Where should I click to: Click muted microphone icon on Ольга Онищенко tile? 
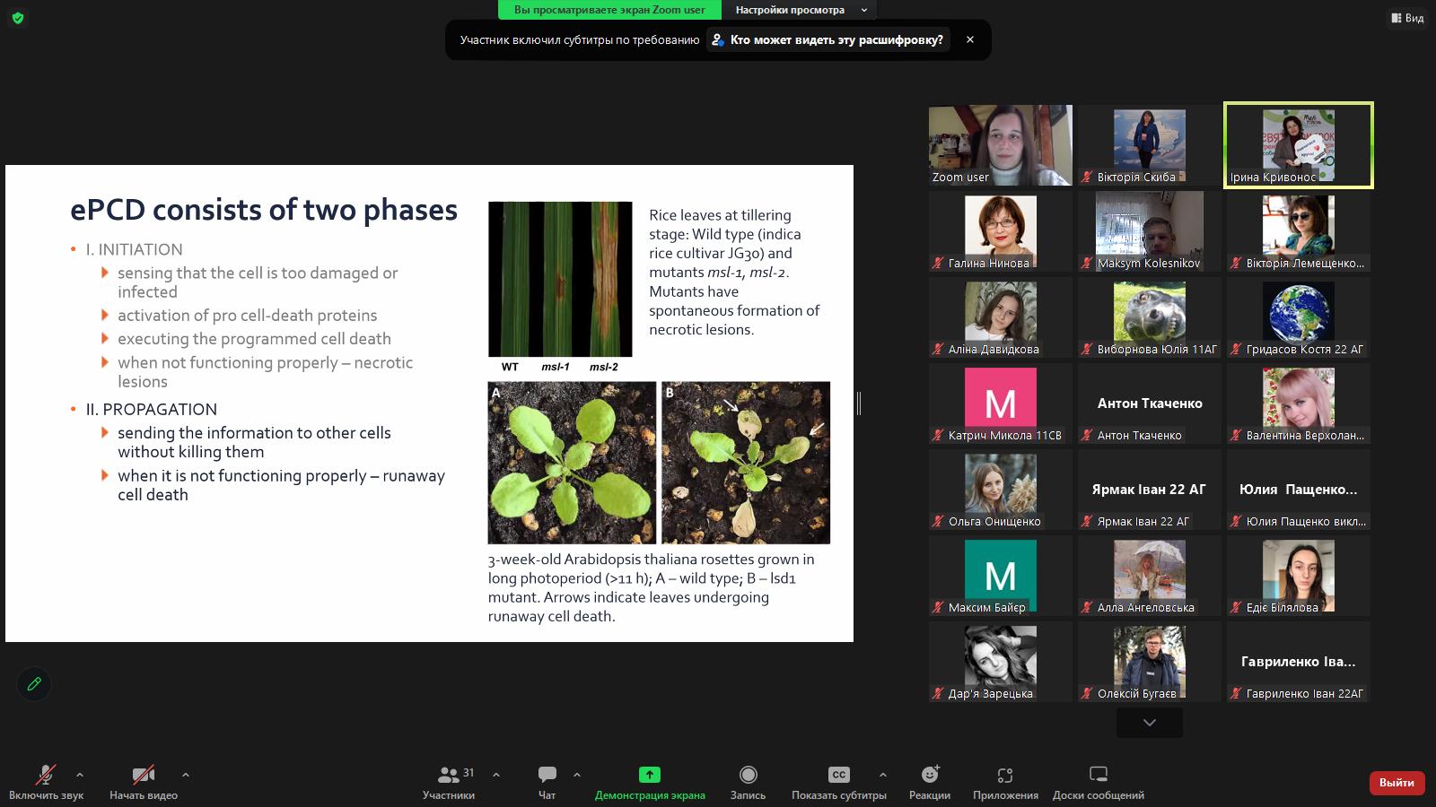coord(939,522)
